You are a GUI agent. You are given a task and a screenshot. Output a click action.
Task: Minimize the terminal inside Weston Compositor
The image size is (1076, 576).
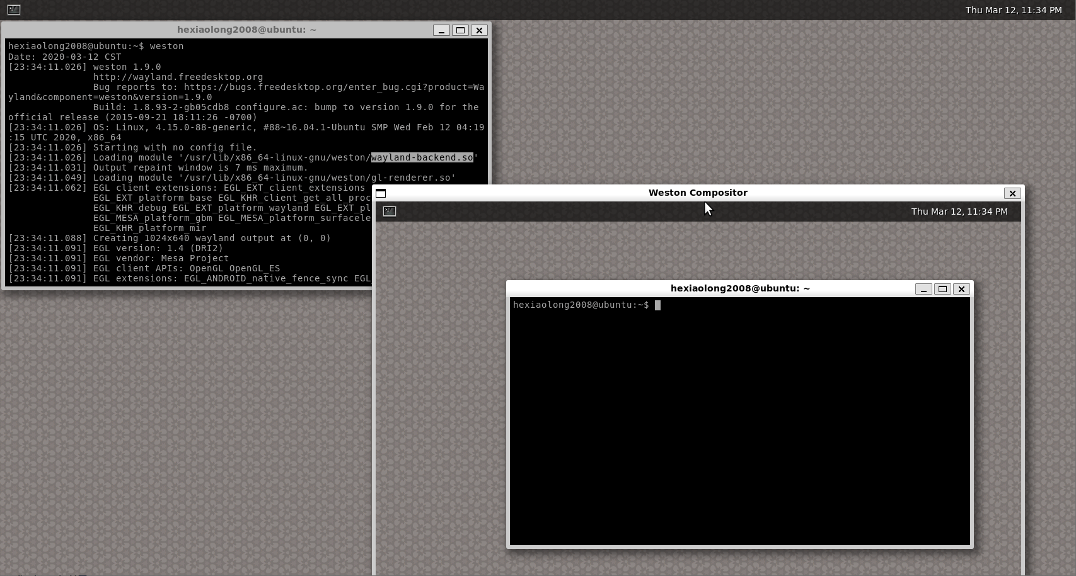[x=923, y=289]
